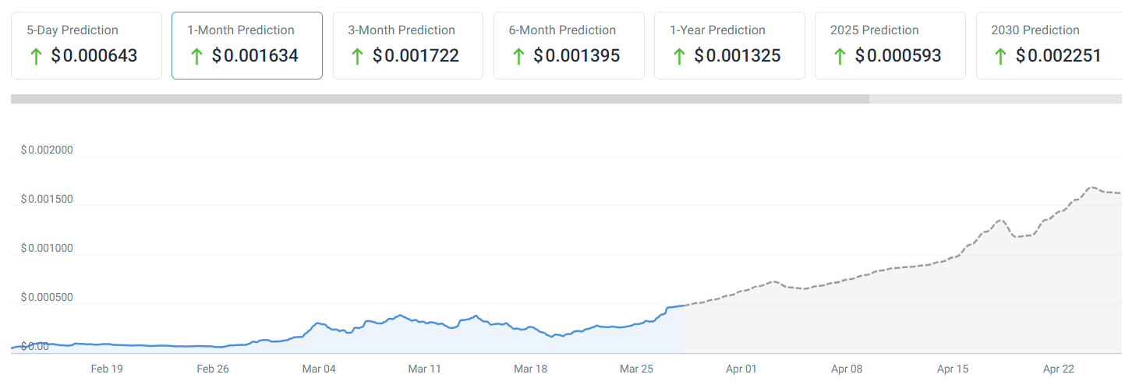Viewport: 1125px width, 392px height.
Task: Click green arrow in 5-Day Prediction card
Action: (x=35, y=56)
